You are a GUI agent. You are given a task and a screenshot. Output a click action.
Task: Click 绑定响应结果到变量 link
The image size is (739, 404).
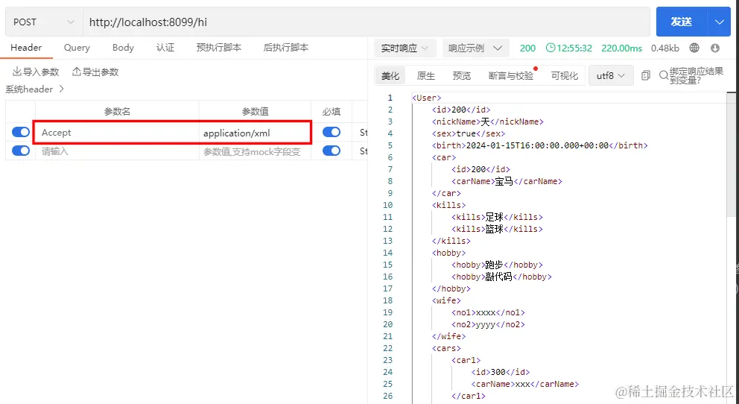[x=696, y=75]
